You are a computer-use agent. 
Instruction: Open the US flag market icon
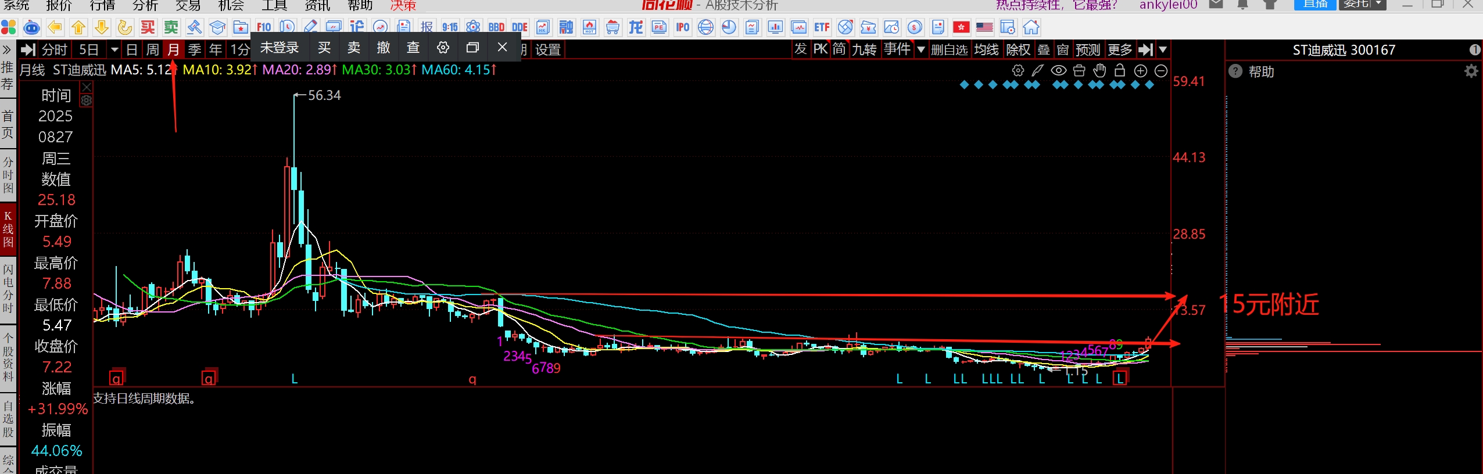(984, 27)
